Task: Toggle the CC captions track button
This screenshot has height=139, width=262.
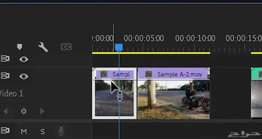Action: tap(66, 47)
